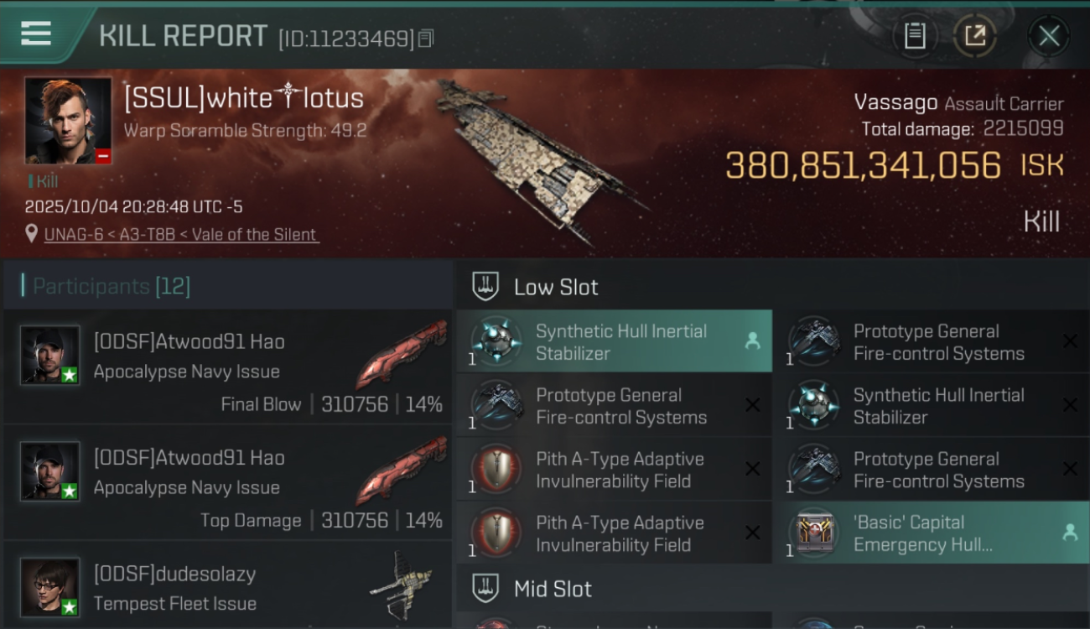
Task: Toggle X mark on right-column Synthetic Hull Inertial Stabilizer
Action: [x=1070, y=405]
